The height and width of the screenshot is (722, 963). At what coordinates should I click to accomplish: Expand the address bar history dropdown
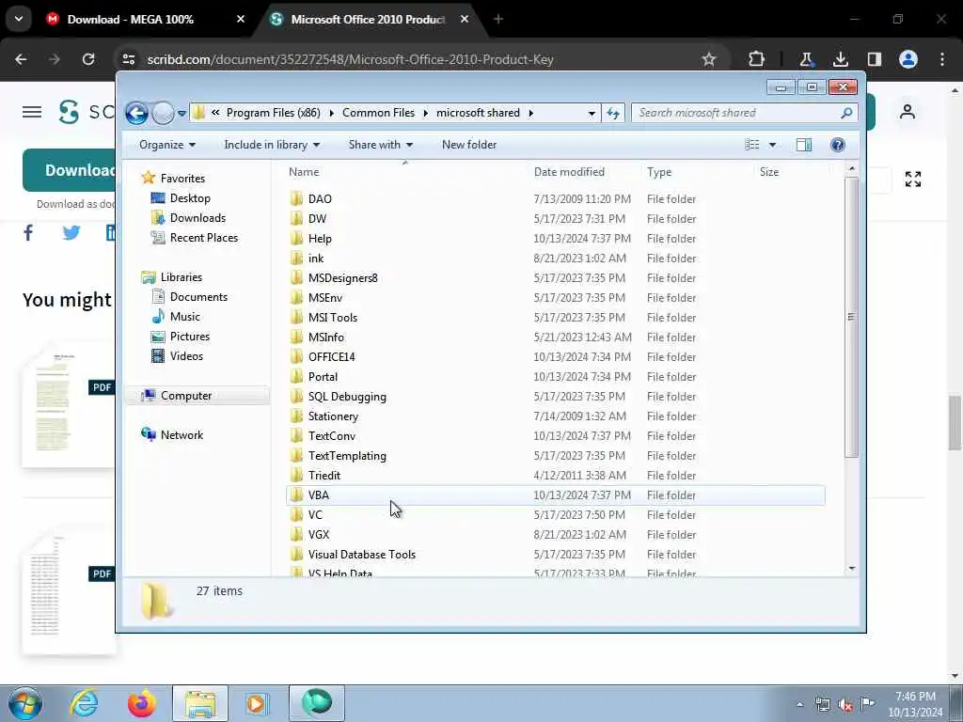592,113
